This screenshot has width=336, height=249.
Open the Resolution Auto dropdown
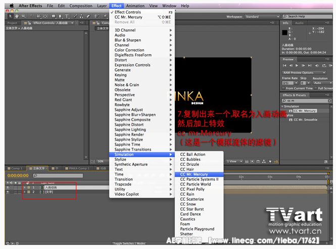(x=322, y=83)
